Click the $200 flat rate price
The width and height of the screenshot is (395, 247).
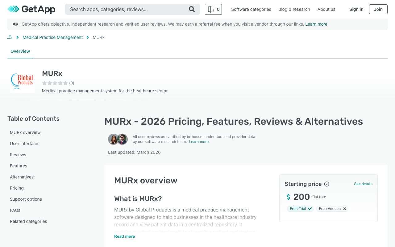coord(306,197)
